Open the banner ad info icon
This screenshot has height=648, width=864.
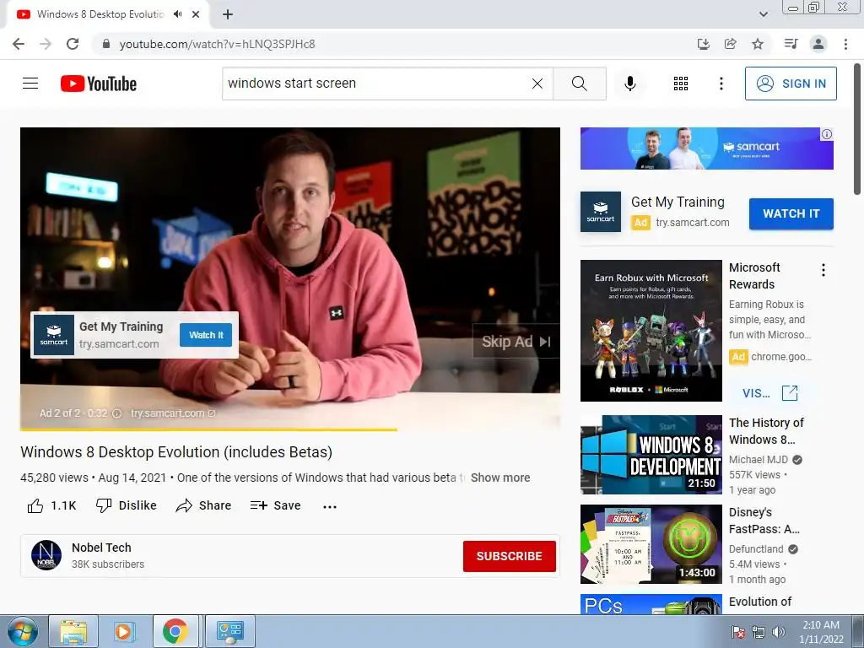click(x=827, y=134)
